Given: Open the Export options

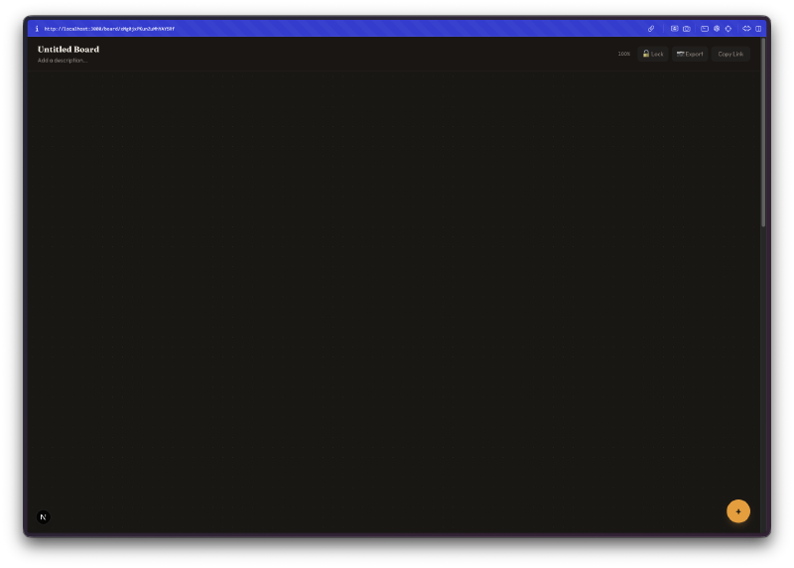Looking at the screenshot, I should 690,54.
